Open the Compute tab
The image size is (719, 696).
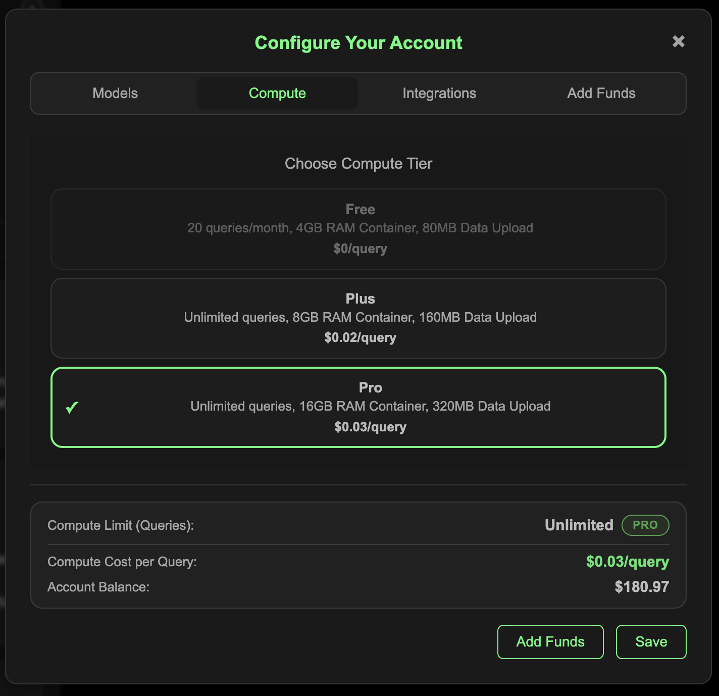[277, 93]
